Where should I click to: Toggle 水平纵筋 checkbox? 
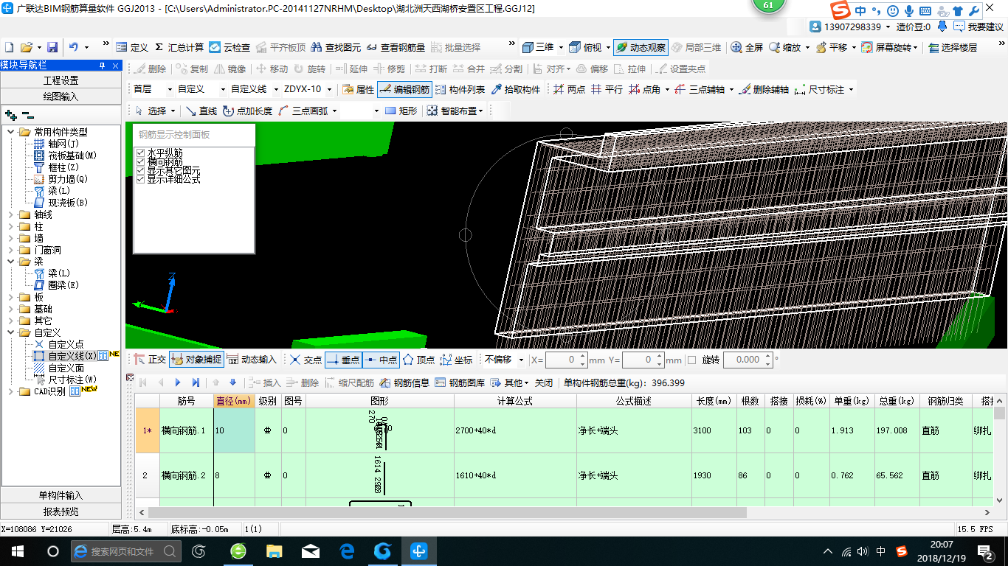click(x=140, y=153)
